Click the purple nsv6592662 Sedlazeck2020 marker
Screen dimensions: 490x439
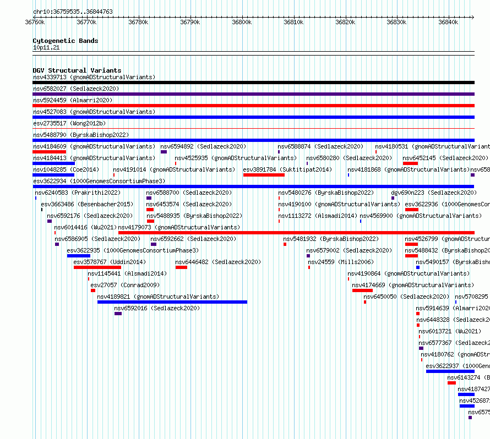click(x=154, y=244)
